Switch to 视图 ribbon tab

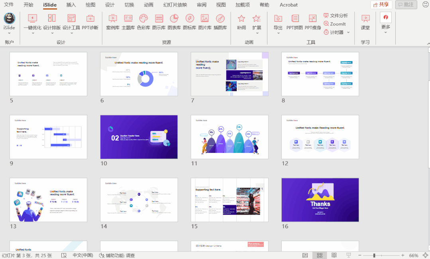tap(221, 5)
